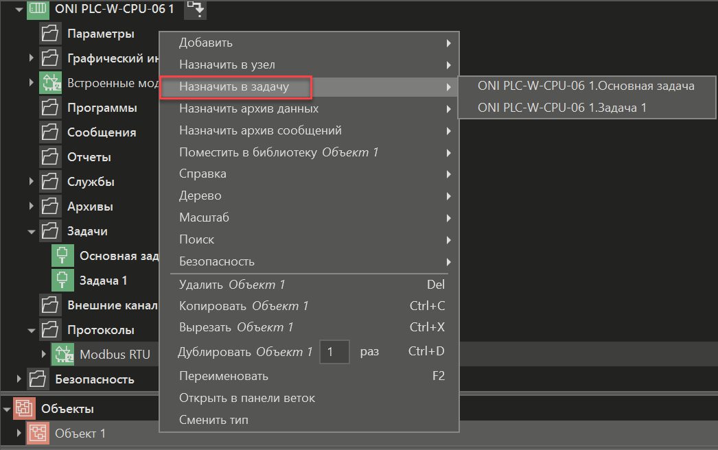Click the Задача 1 task icon
Screen dimensions: 718x450
click(62, 281)
